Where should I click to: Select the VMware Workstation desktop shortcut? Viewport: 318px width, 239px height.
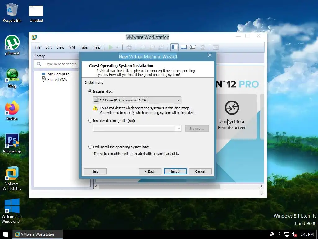12,178
